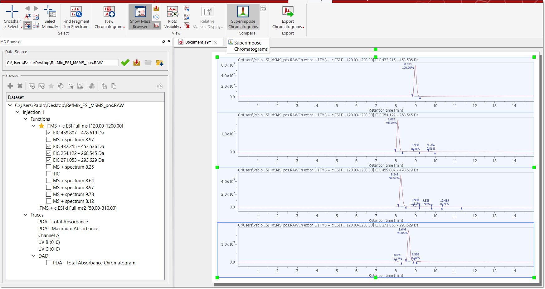Uncheck EIC 459.807 - 478.619 Da

[49, 133]
